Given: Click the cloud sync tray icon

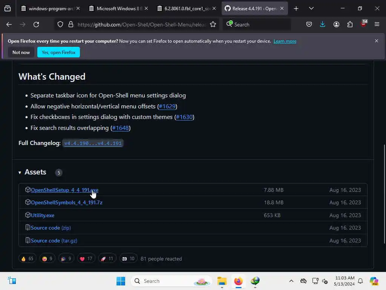Looking at the screenshot, I should point(303,281).
